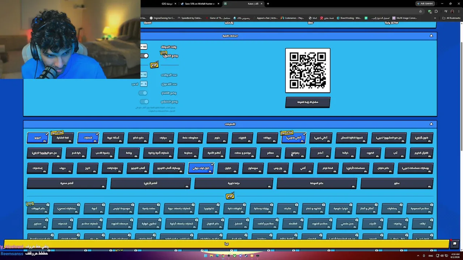Open the Codenames bookmark
The image size is (463, 260).
(292, 18)
